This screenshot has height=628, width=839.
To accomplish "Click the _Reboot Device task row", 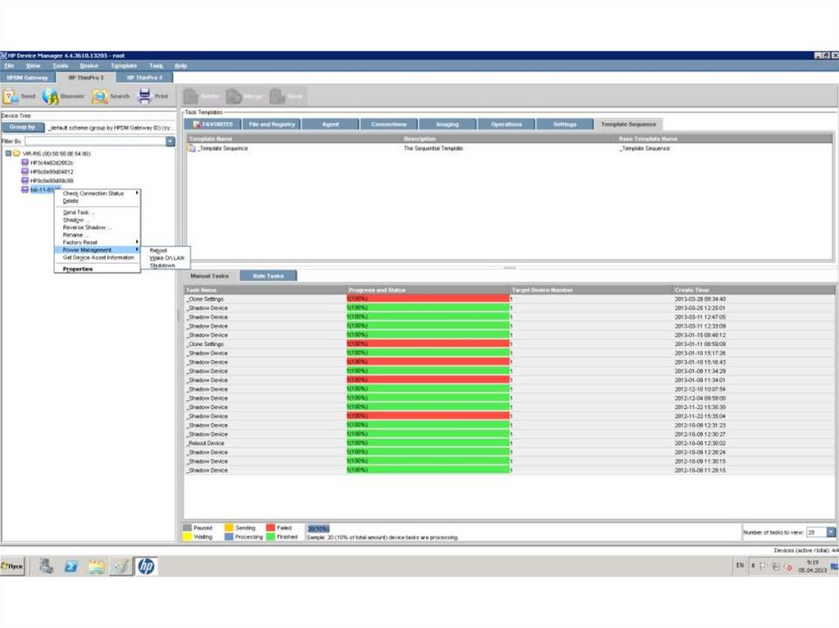I will click(509, 443).
